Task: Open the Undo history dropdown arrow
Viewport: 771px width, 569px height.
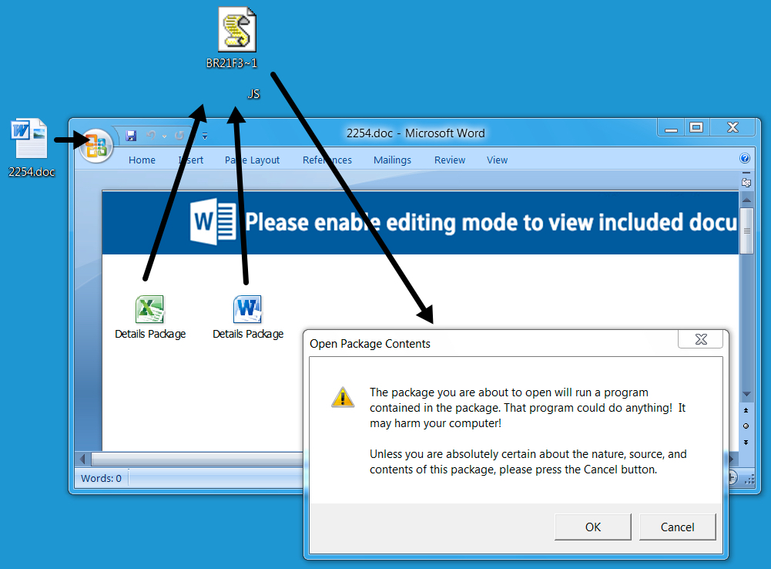Action: click(164, 136)
